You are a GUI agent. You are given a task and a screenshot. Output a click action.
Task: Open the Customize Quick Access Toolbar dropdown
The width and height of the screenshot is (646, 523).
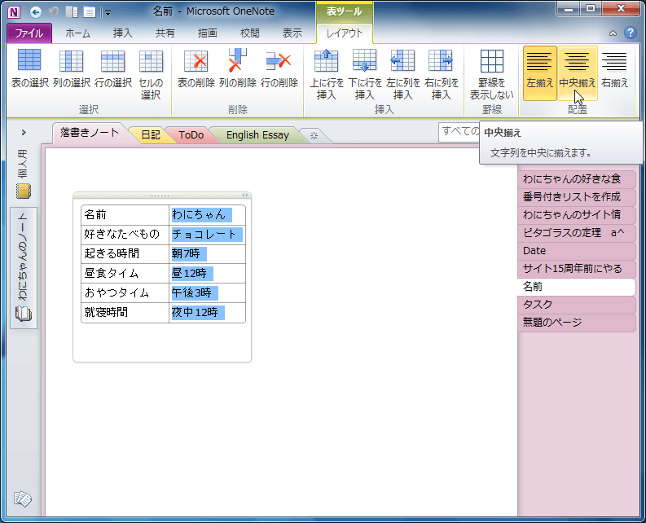pos(108,13)
